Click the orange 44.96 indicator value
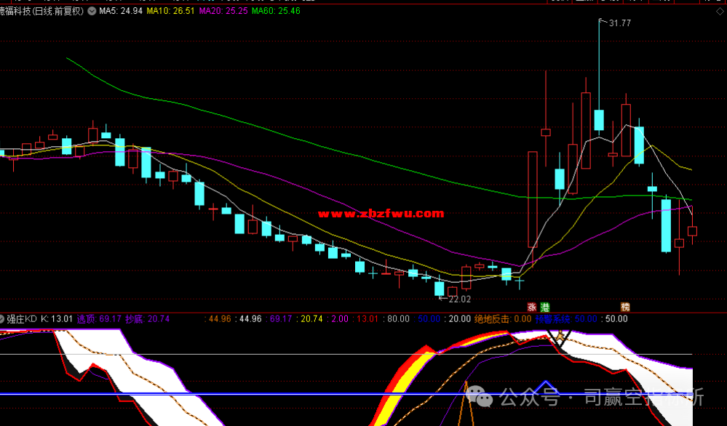The image size is (727, 426). 220,319
